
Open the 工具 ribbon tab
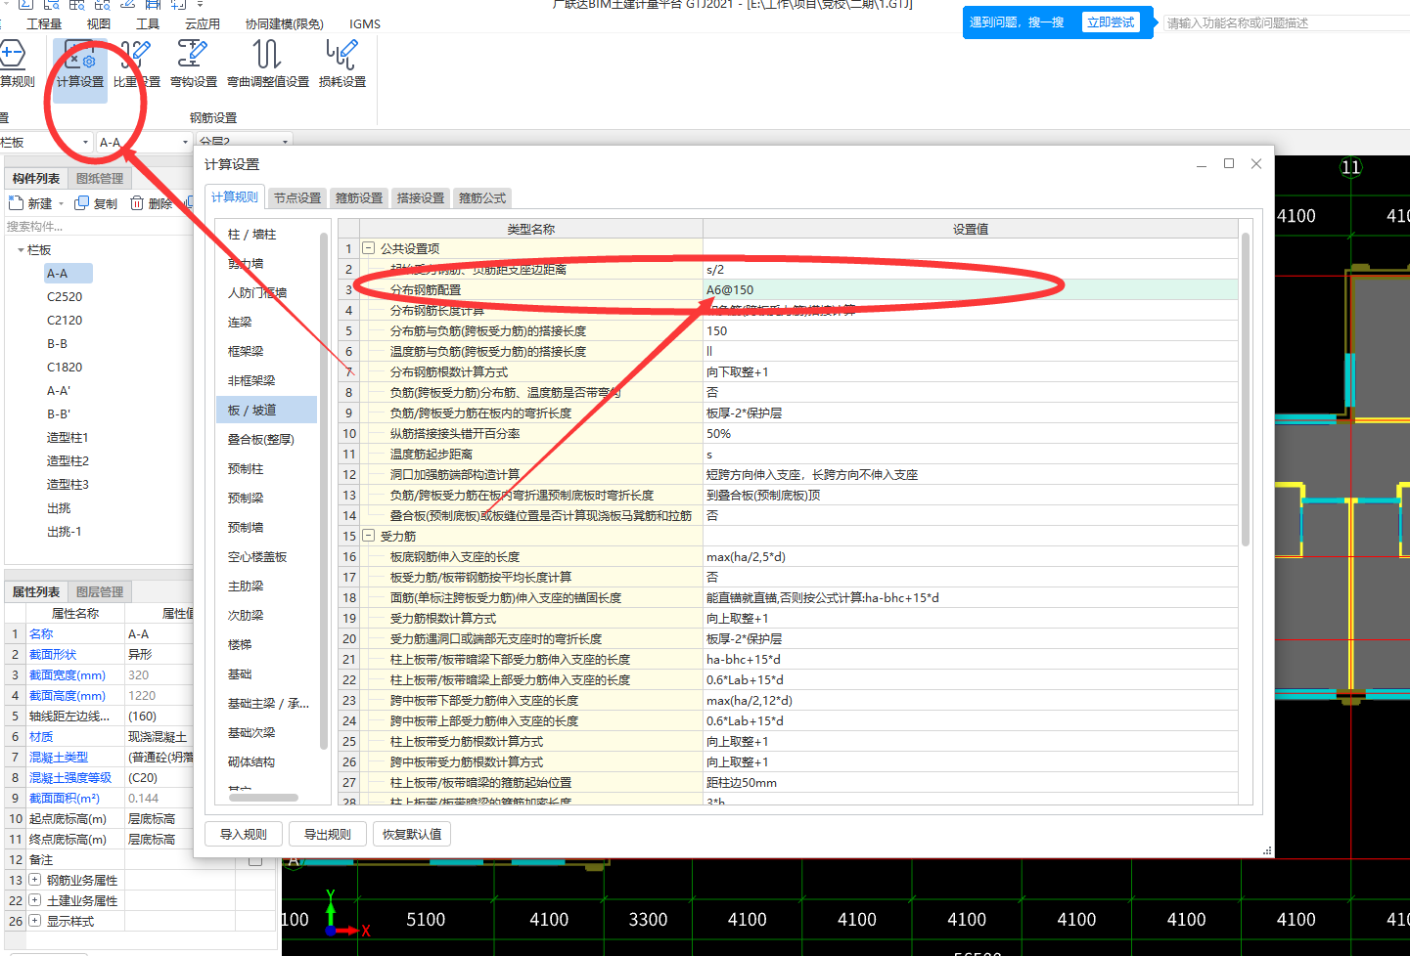(148, 23)
